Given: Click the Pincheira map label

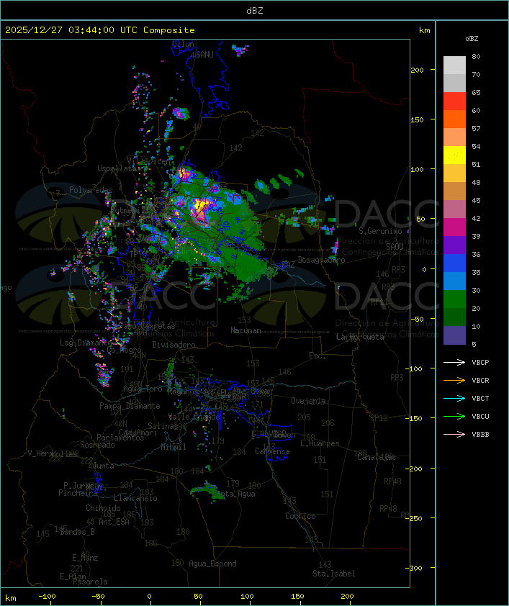Looking at the screenshot, I should point(78,493).
